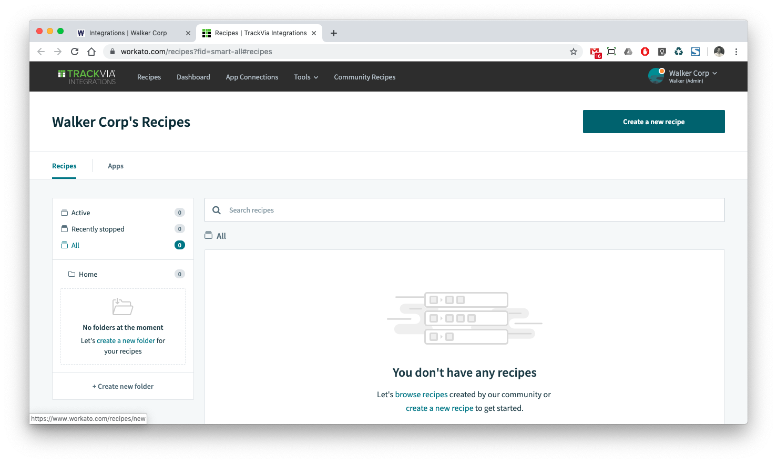Click Create a new recipe button

pyautogui.click(x=654, y=122)
